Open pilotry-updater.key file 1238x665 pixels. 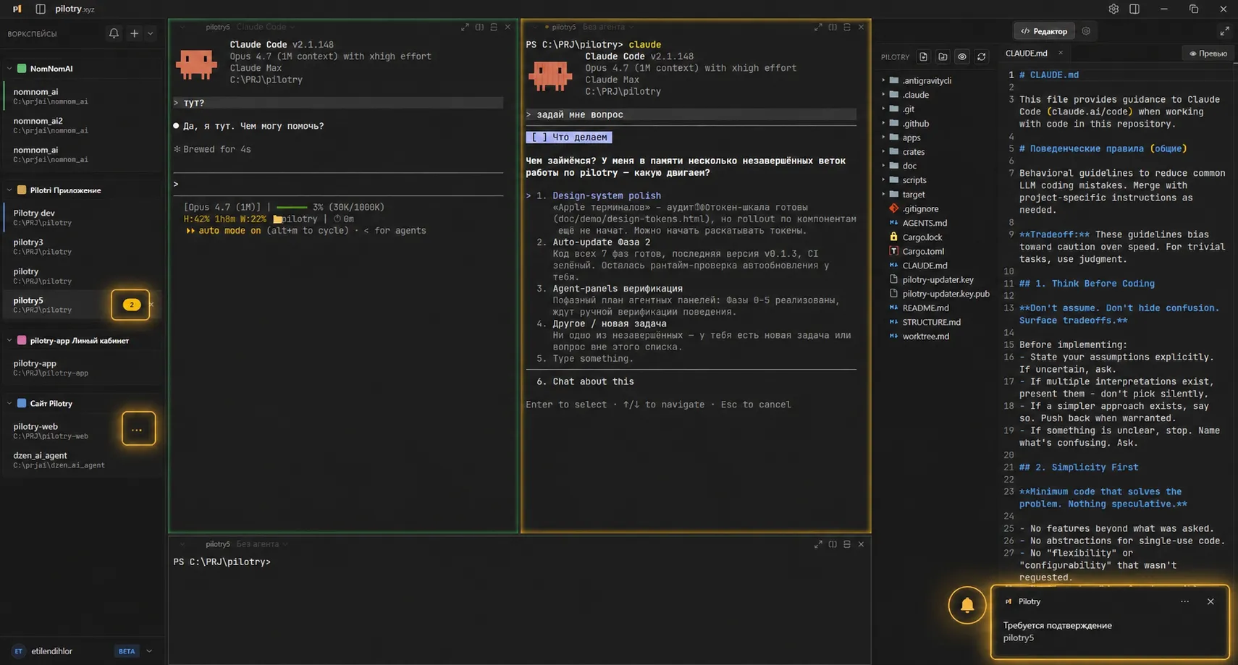click(938, 279)
